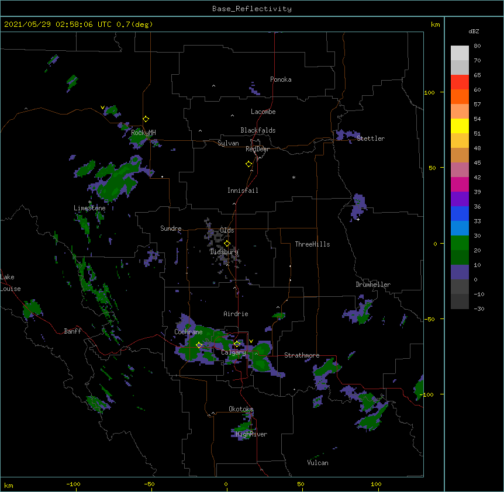Click the Vulcan town label
504x492 pixels.
coord(317,463)
